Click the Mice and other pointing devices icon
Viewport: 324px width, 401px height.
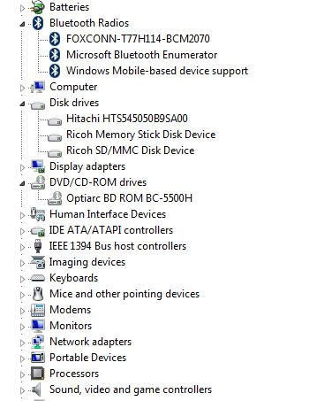click(38, 294)
